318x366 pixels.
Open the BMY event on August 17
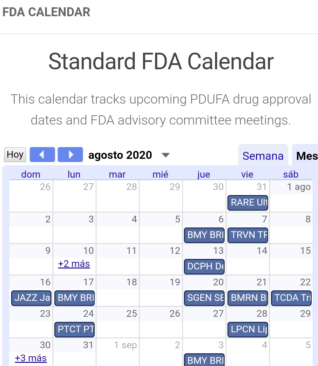[75, 298]
